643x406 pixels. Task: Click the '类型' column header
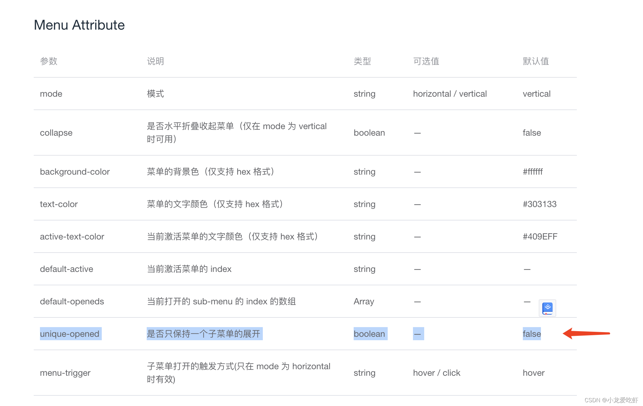[x=362, y=61]
